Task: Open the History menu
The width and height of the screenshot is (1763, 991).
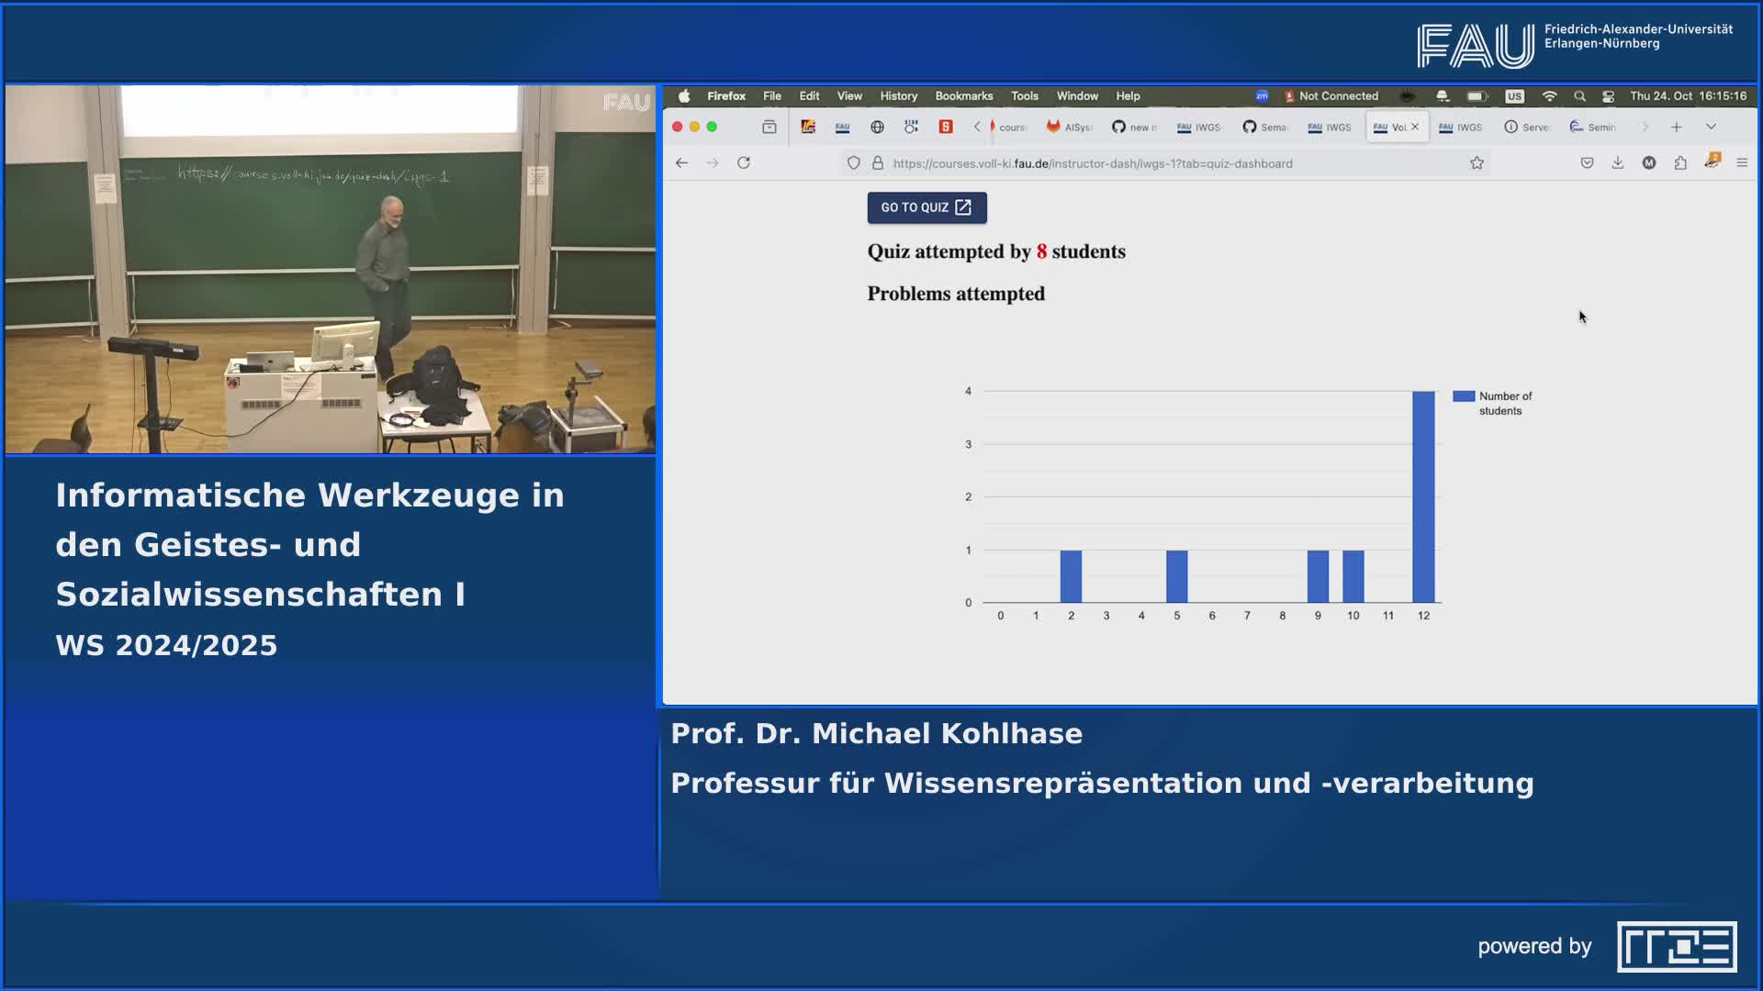Action: point(897,95)
